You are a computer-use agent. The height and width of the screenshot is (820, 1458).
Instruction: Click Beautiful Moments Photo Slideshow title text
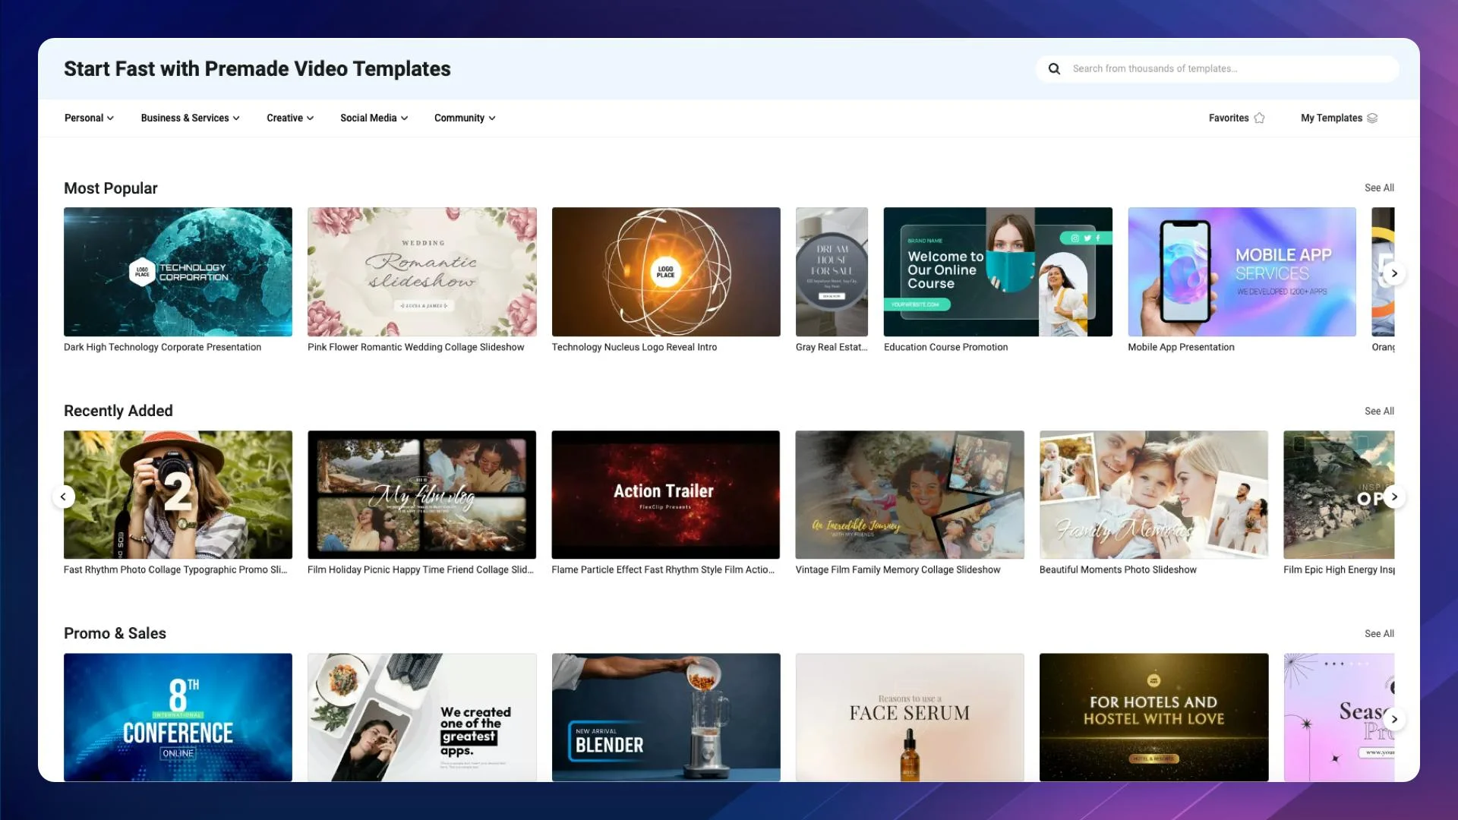point(1118,570)
